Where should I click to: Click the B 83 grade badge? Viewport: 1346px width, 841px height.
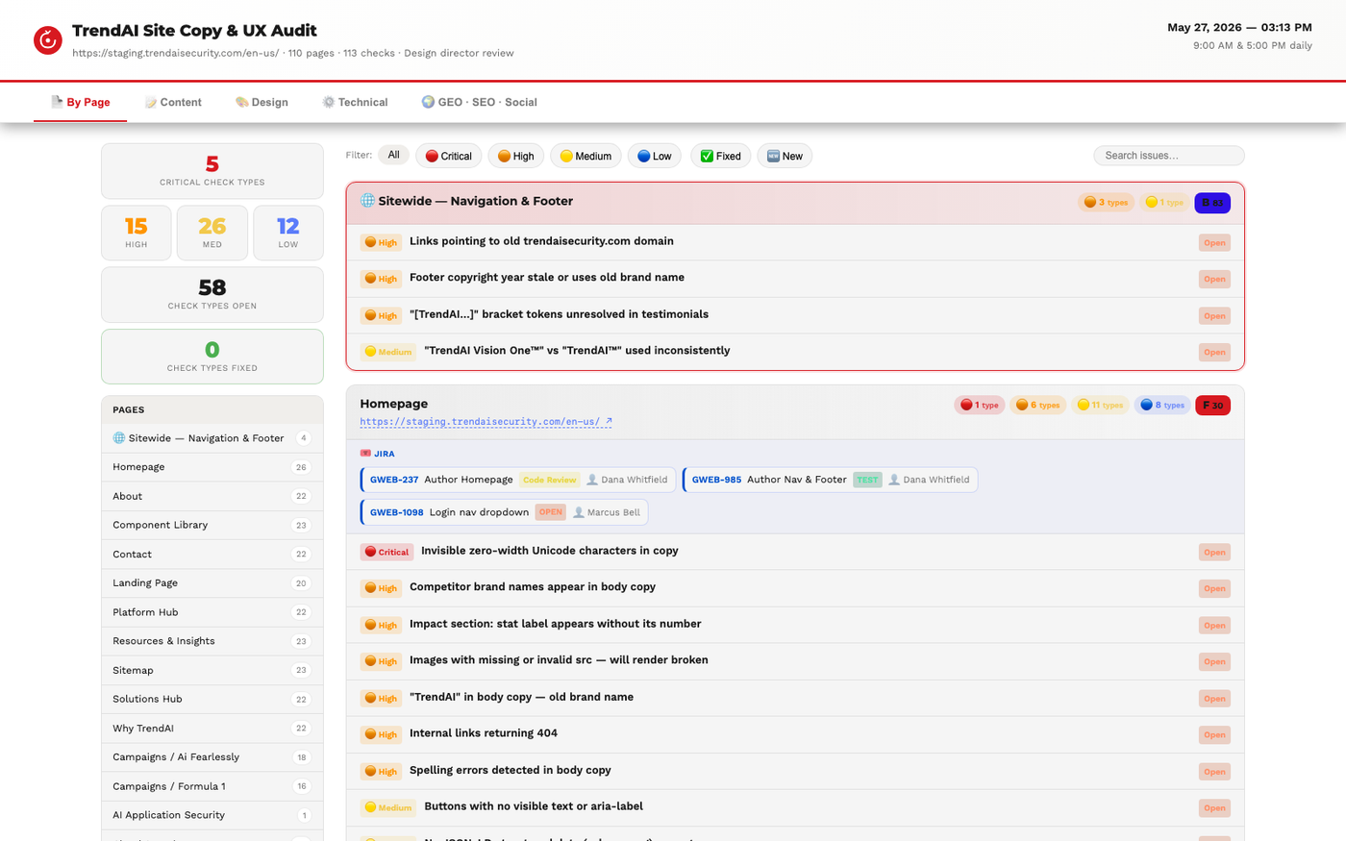[x=1212, y=203]
